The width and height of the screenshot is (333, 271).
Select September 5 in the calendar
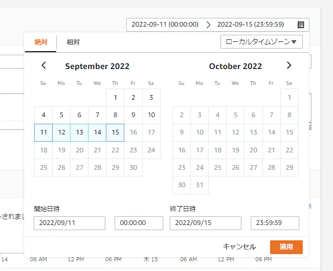[x=61, y=115]
